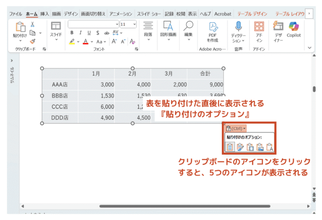The height and width of the screenshot is (220, 322).
Task: Switch to the Slide Show (スライドショー) tab
Action: tap(149, 14)
